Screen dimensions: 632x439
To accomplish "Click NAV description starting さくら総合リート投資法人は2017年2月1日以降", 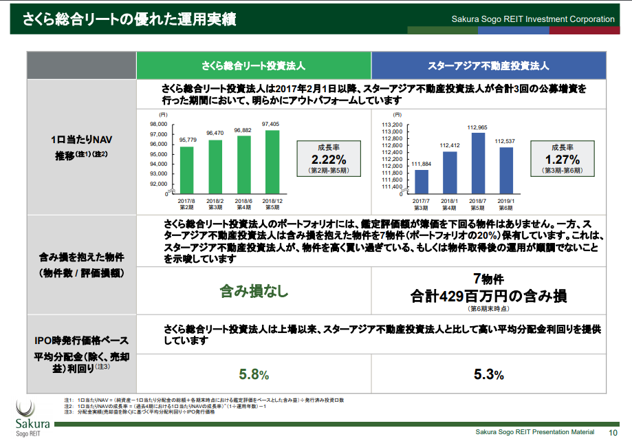I will pyautogui.click(x=374, y=94).
